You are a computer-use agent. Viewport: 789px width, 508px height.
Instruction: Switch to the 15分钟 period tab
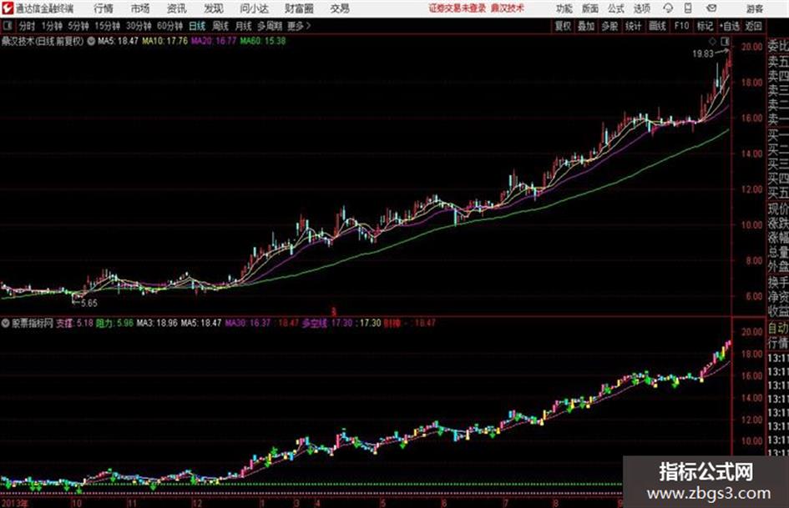[x=108, y=26]
